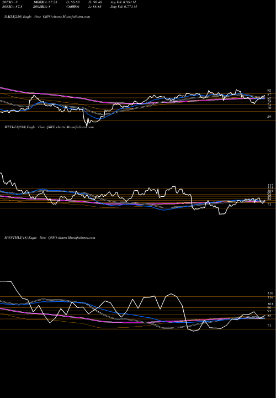Click the 91 price label on monthly chart
Screen dimensions: 276x398
pyautogui.click(x=269, y=311)
